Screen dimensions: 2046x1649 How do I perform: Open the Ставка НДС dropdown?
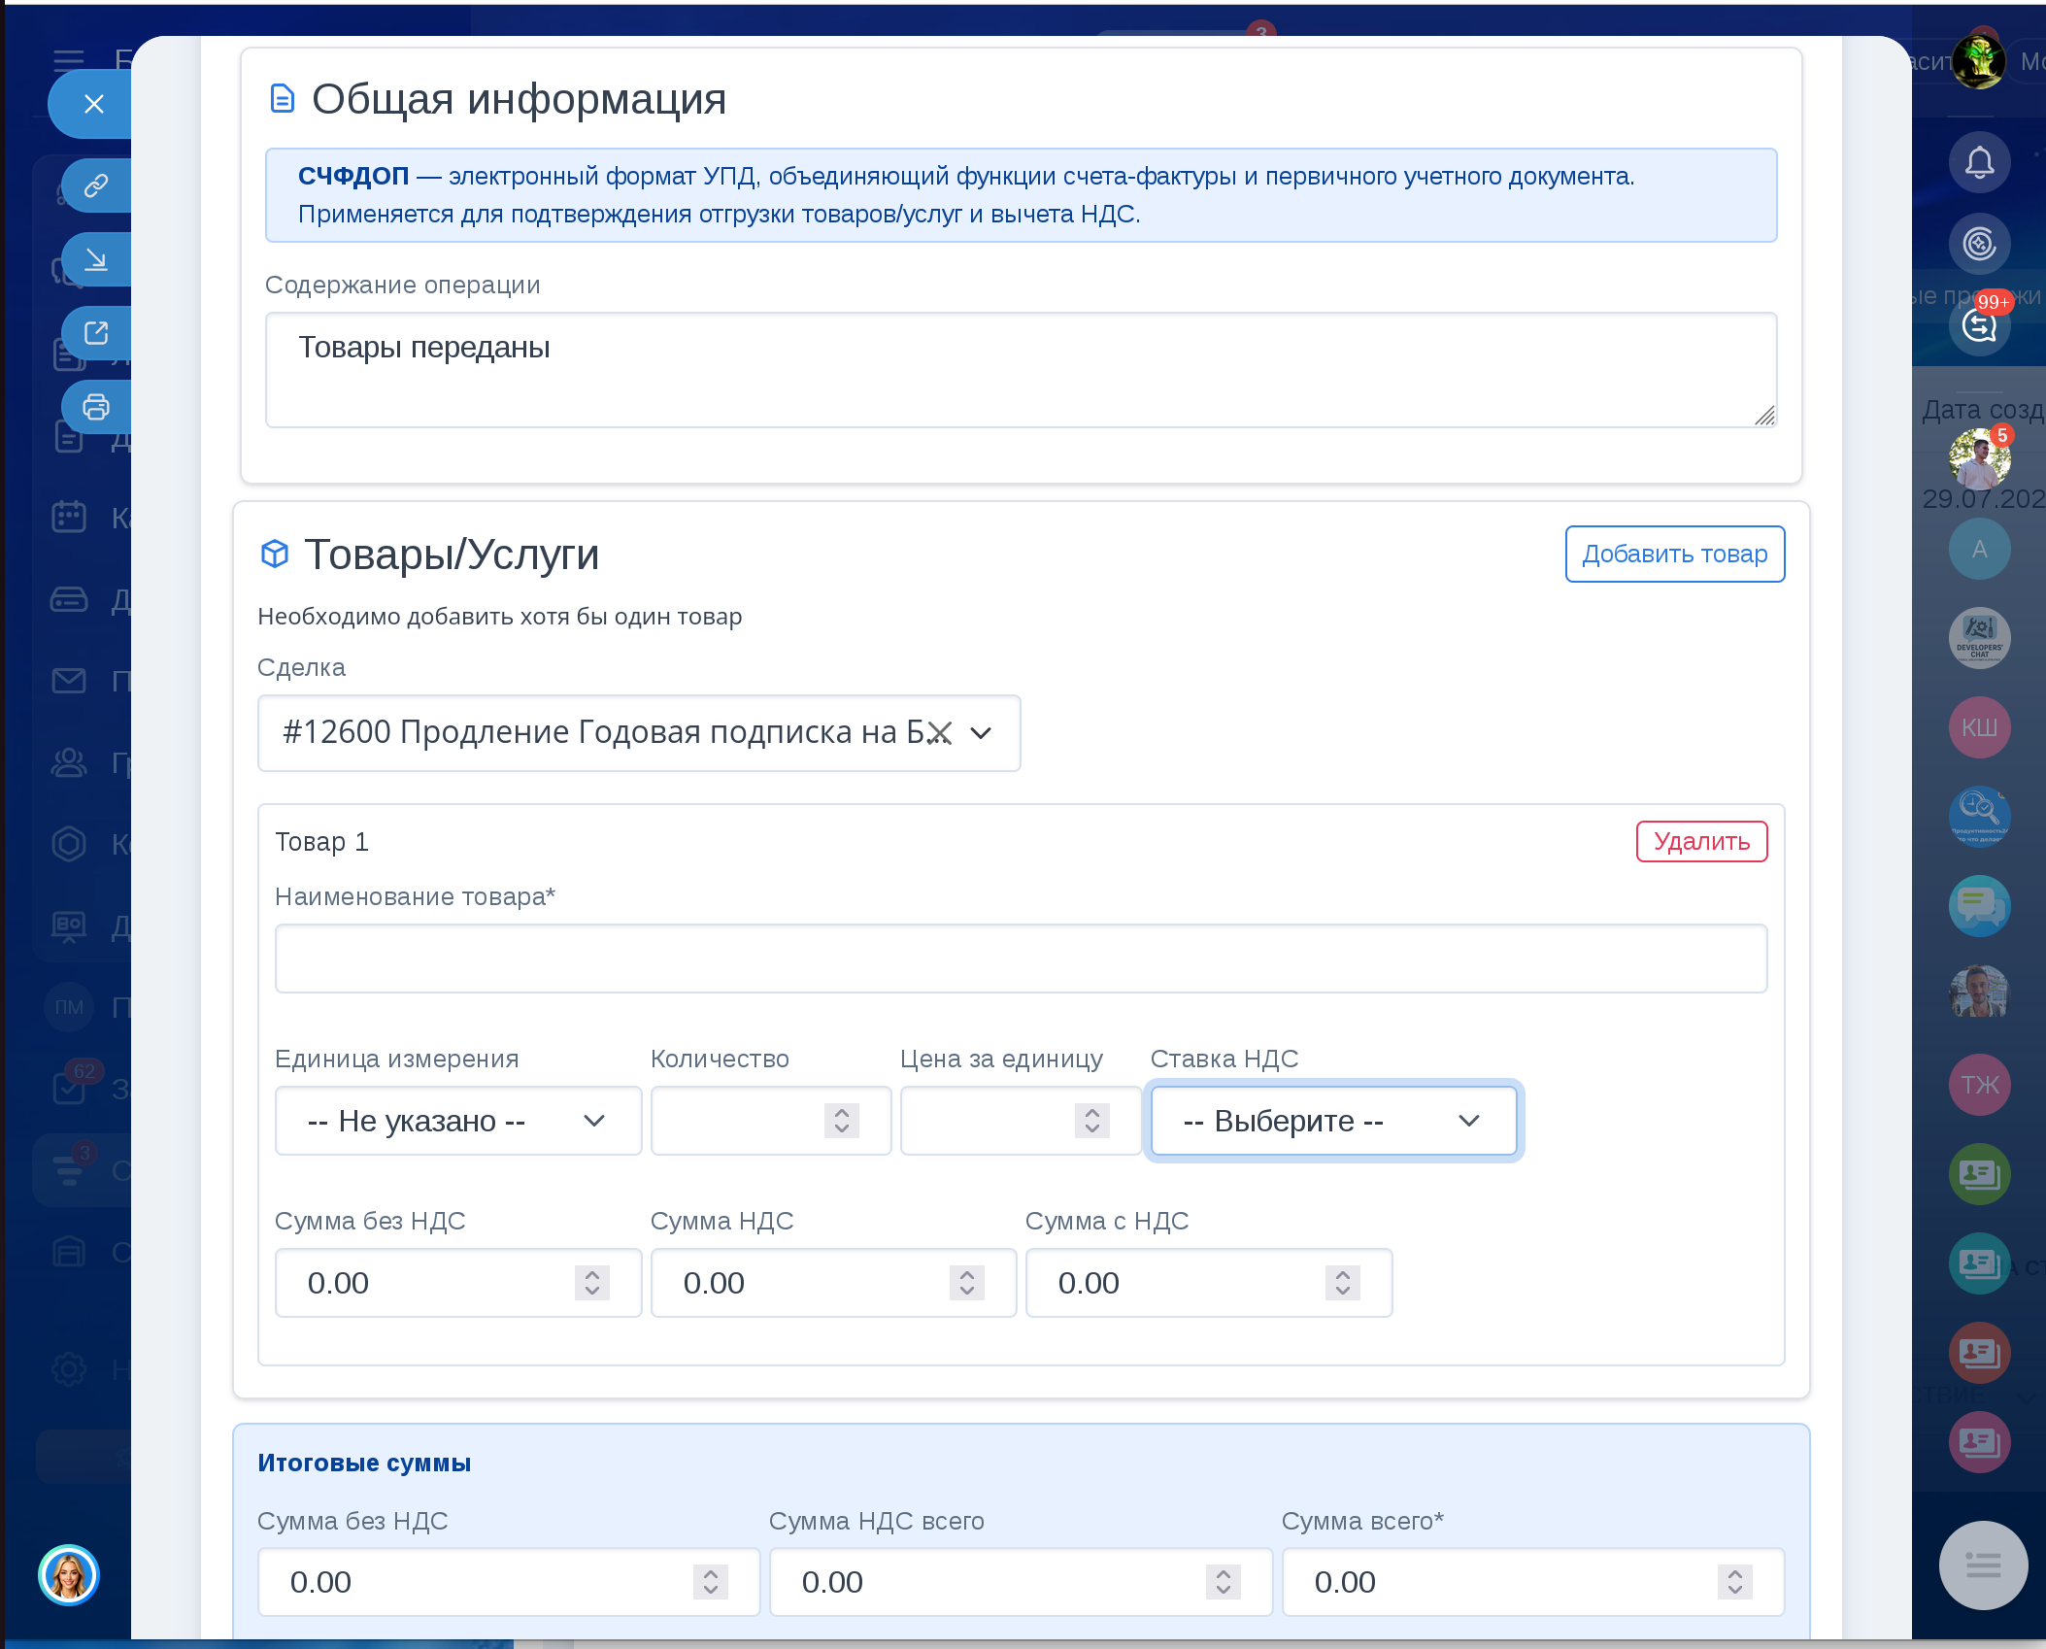1332,1121
